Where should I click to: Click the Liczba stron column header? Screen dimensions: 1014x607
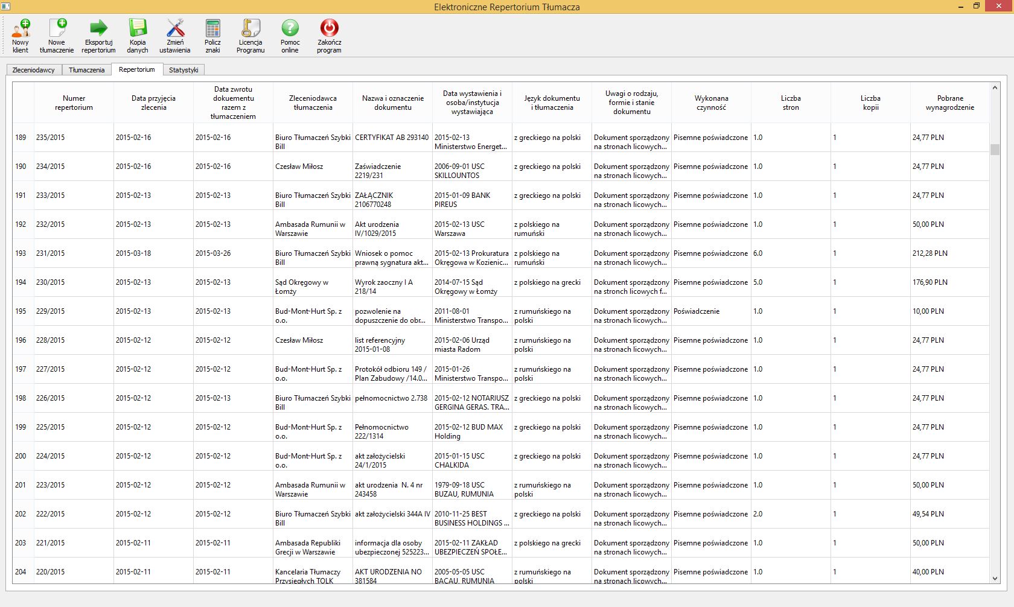pyautogui.click(x=791, y=103)
